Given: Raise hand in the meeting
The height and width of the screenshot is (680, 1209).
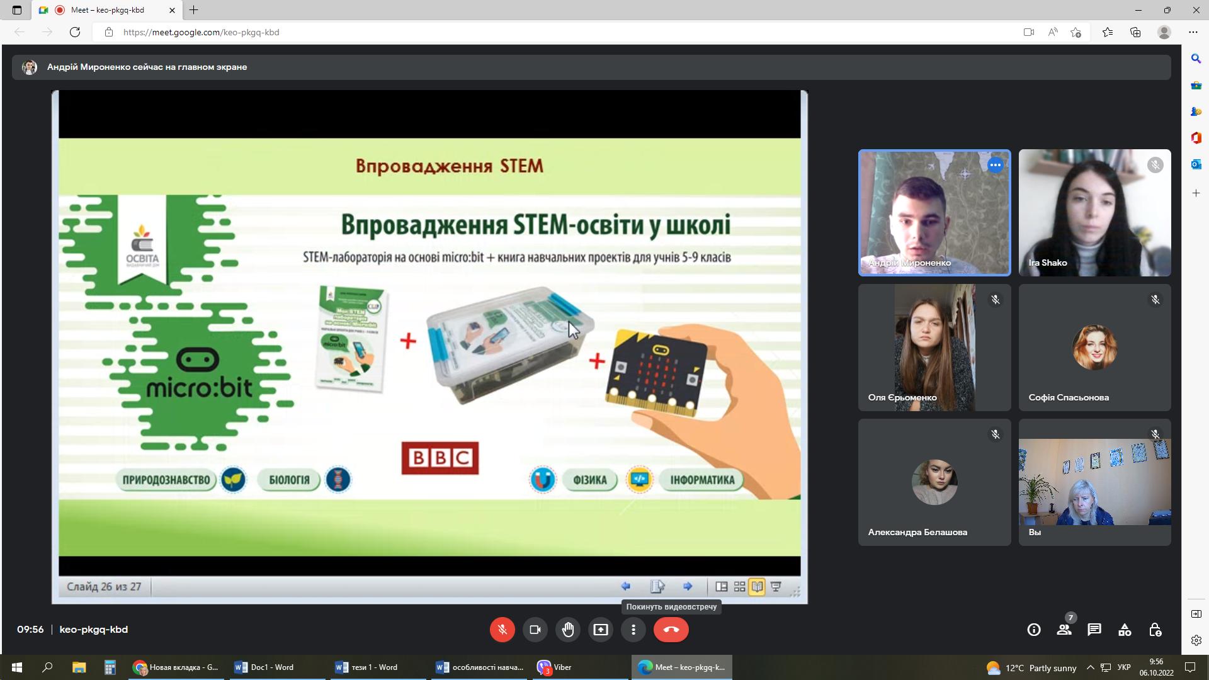Looking at the screenshot, I should pos(568,630).
